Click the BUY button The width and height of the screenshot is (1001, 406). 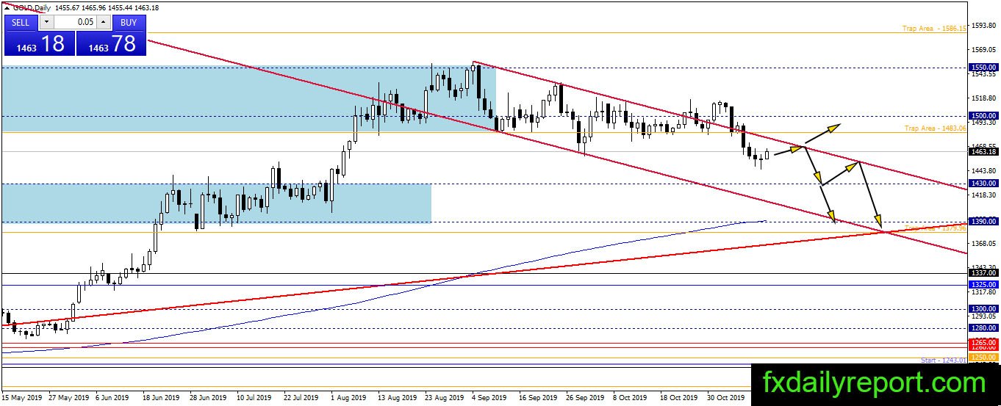click(129, 22)
